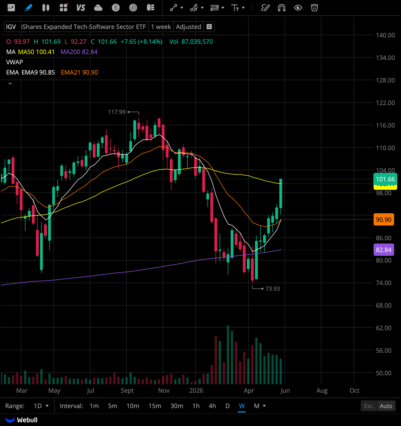Click the VS compare icon
Image resolution: width=401 pixels, height=426 pixels.
[x=81, y=7]
